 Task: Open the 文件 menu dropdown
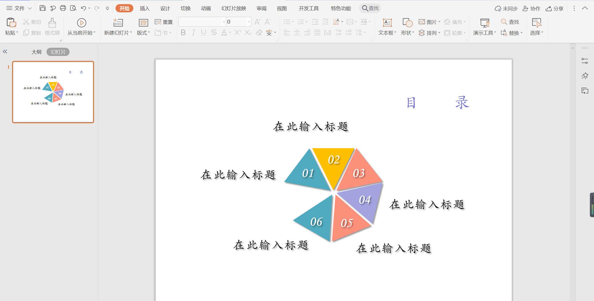19,8
